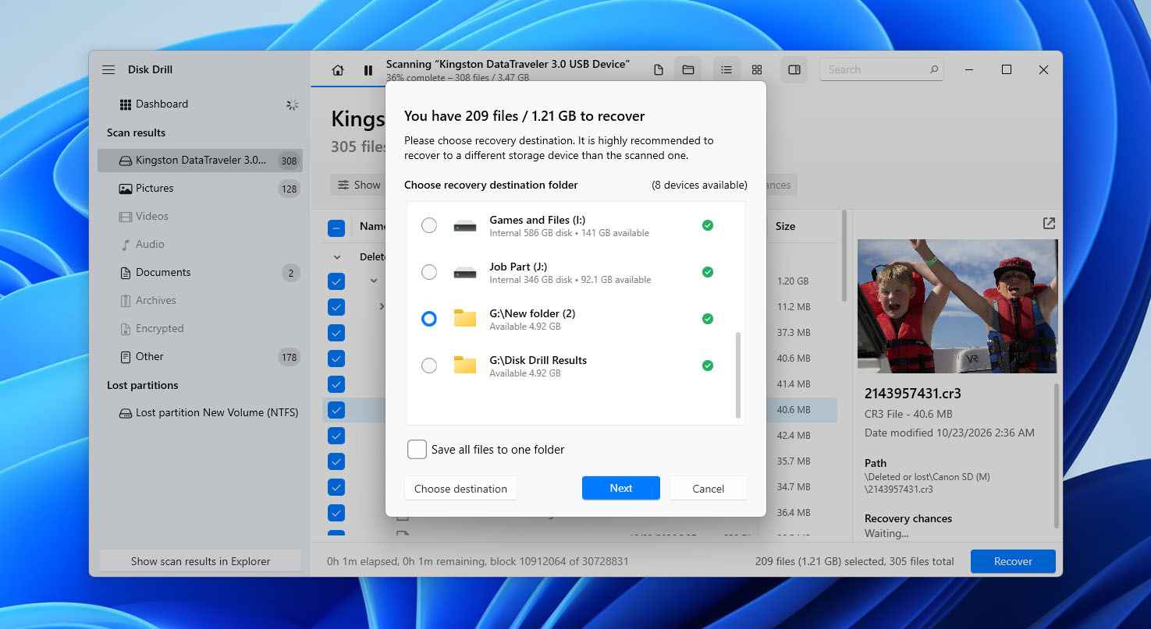Click the G:\Disk Drill Results folder icon

465,366
